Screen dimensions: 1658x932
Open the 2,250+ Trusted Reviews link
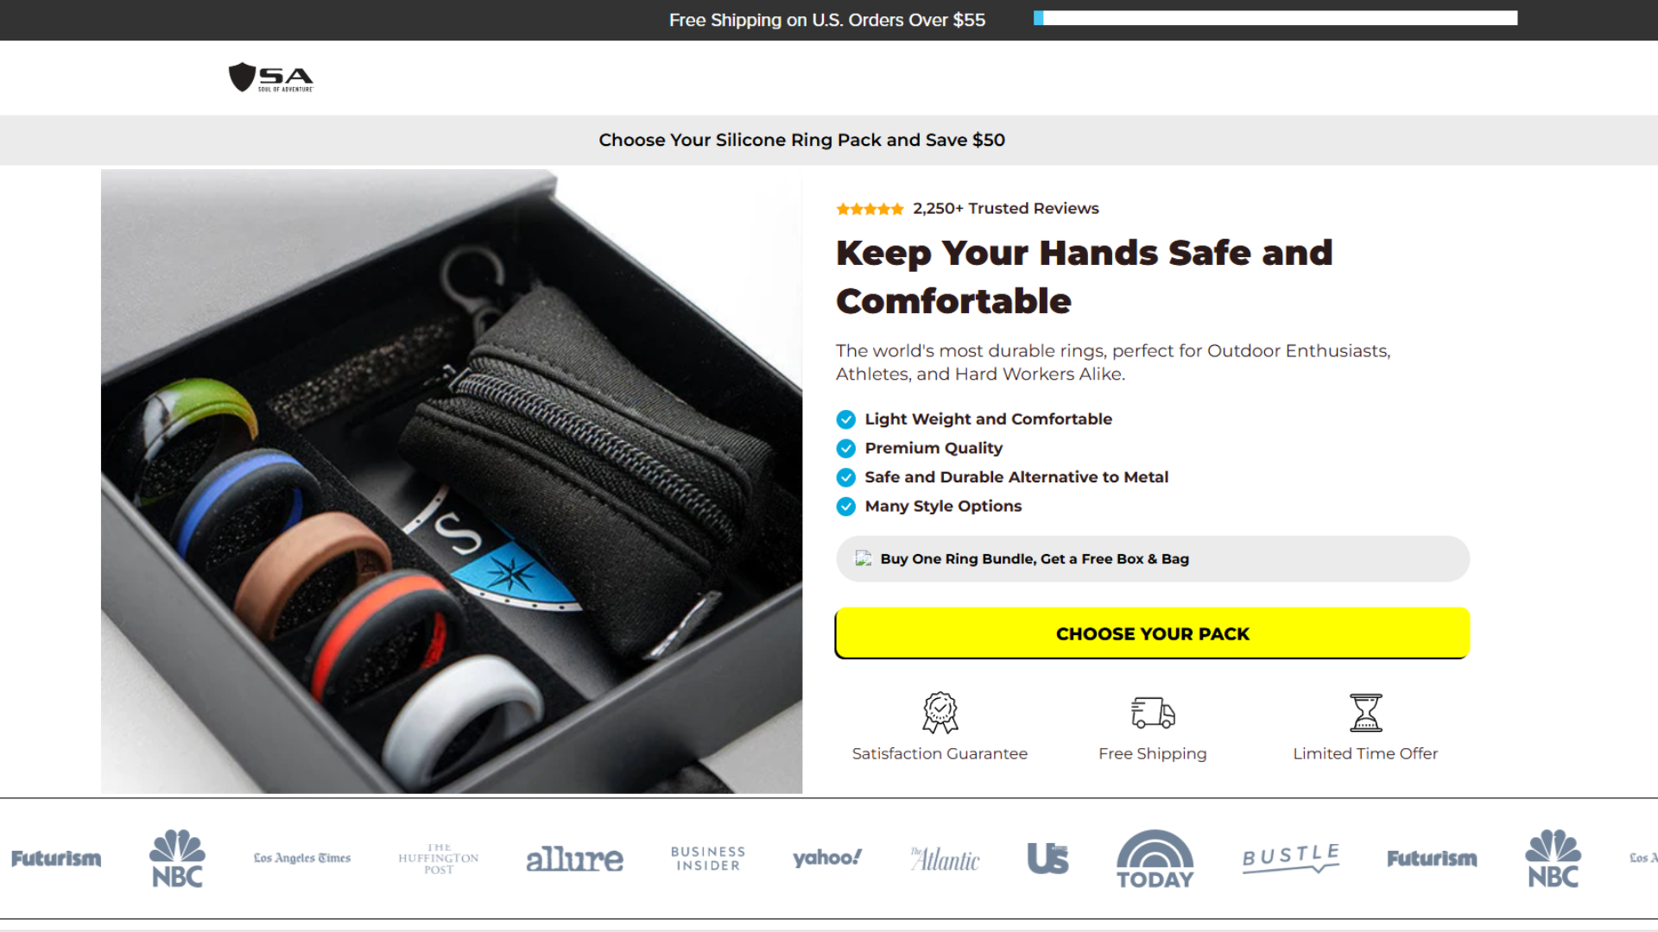click(x=1005, y=208)
